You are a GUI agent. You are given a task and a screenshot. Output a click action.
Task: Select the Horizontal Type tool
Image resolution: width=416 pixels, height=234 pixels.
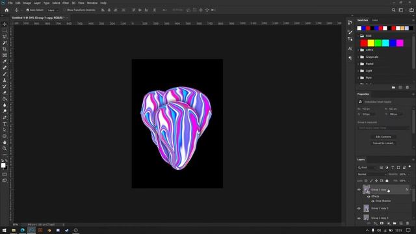5,124
